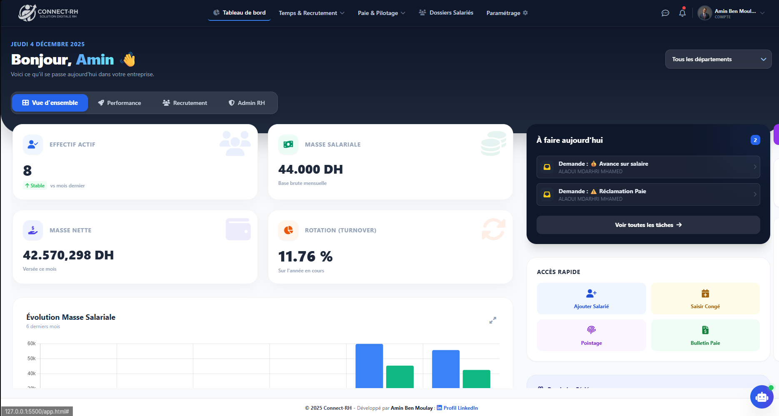
Task: Open the chat messages icon in the header
Action: point(665,13)
